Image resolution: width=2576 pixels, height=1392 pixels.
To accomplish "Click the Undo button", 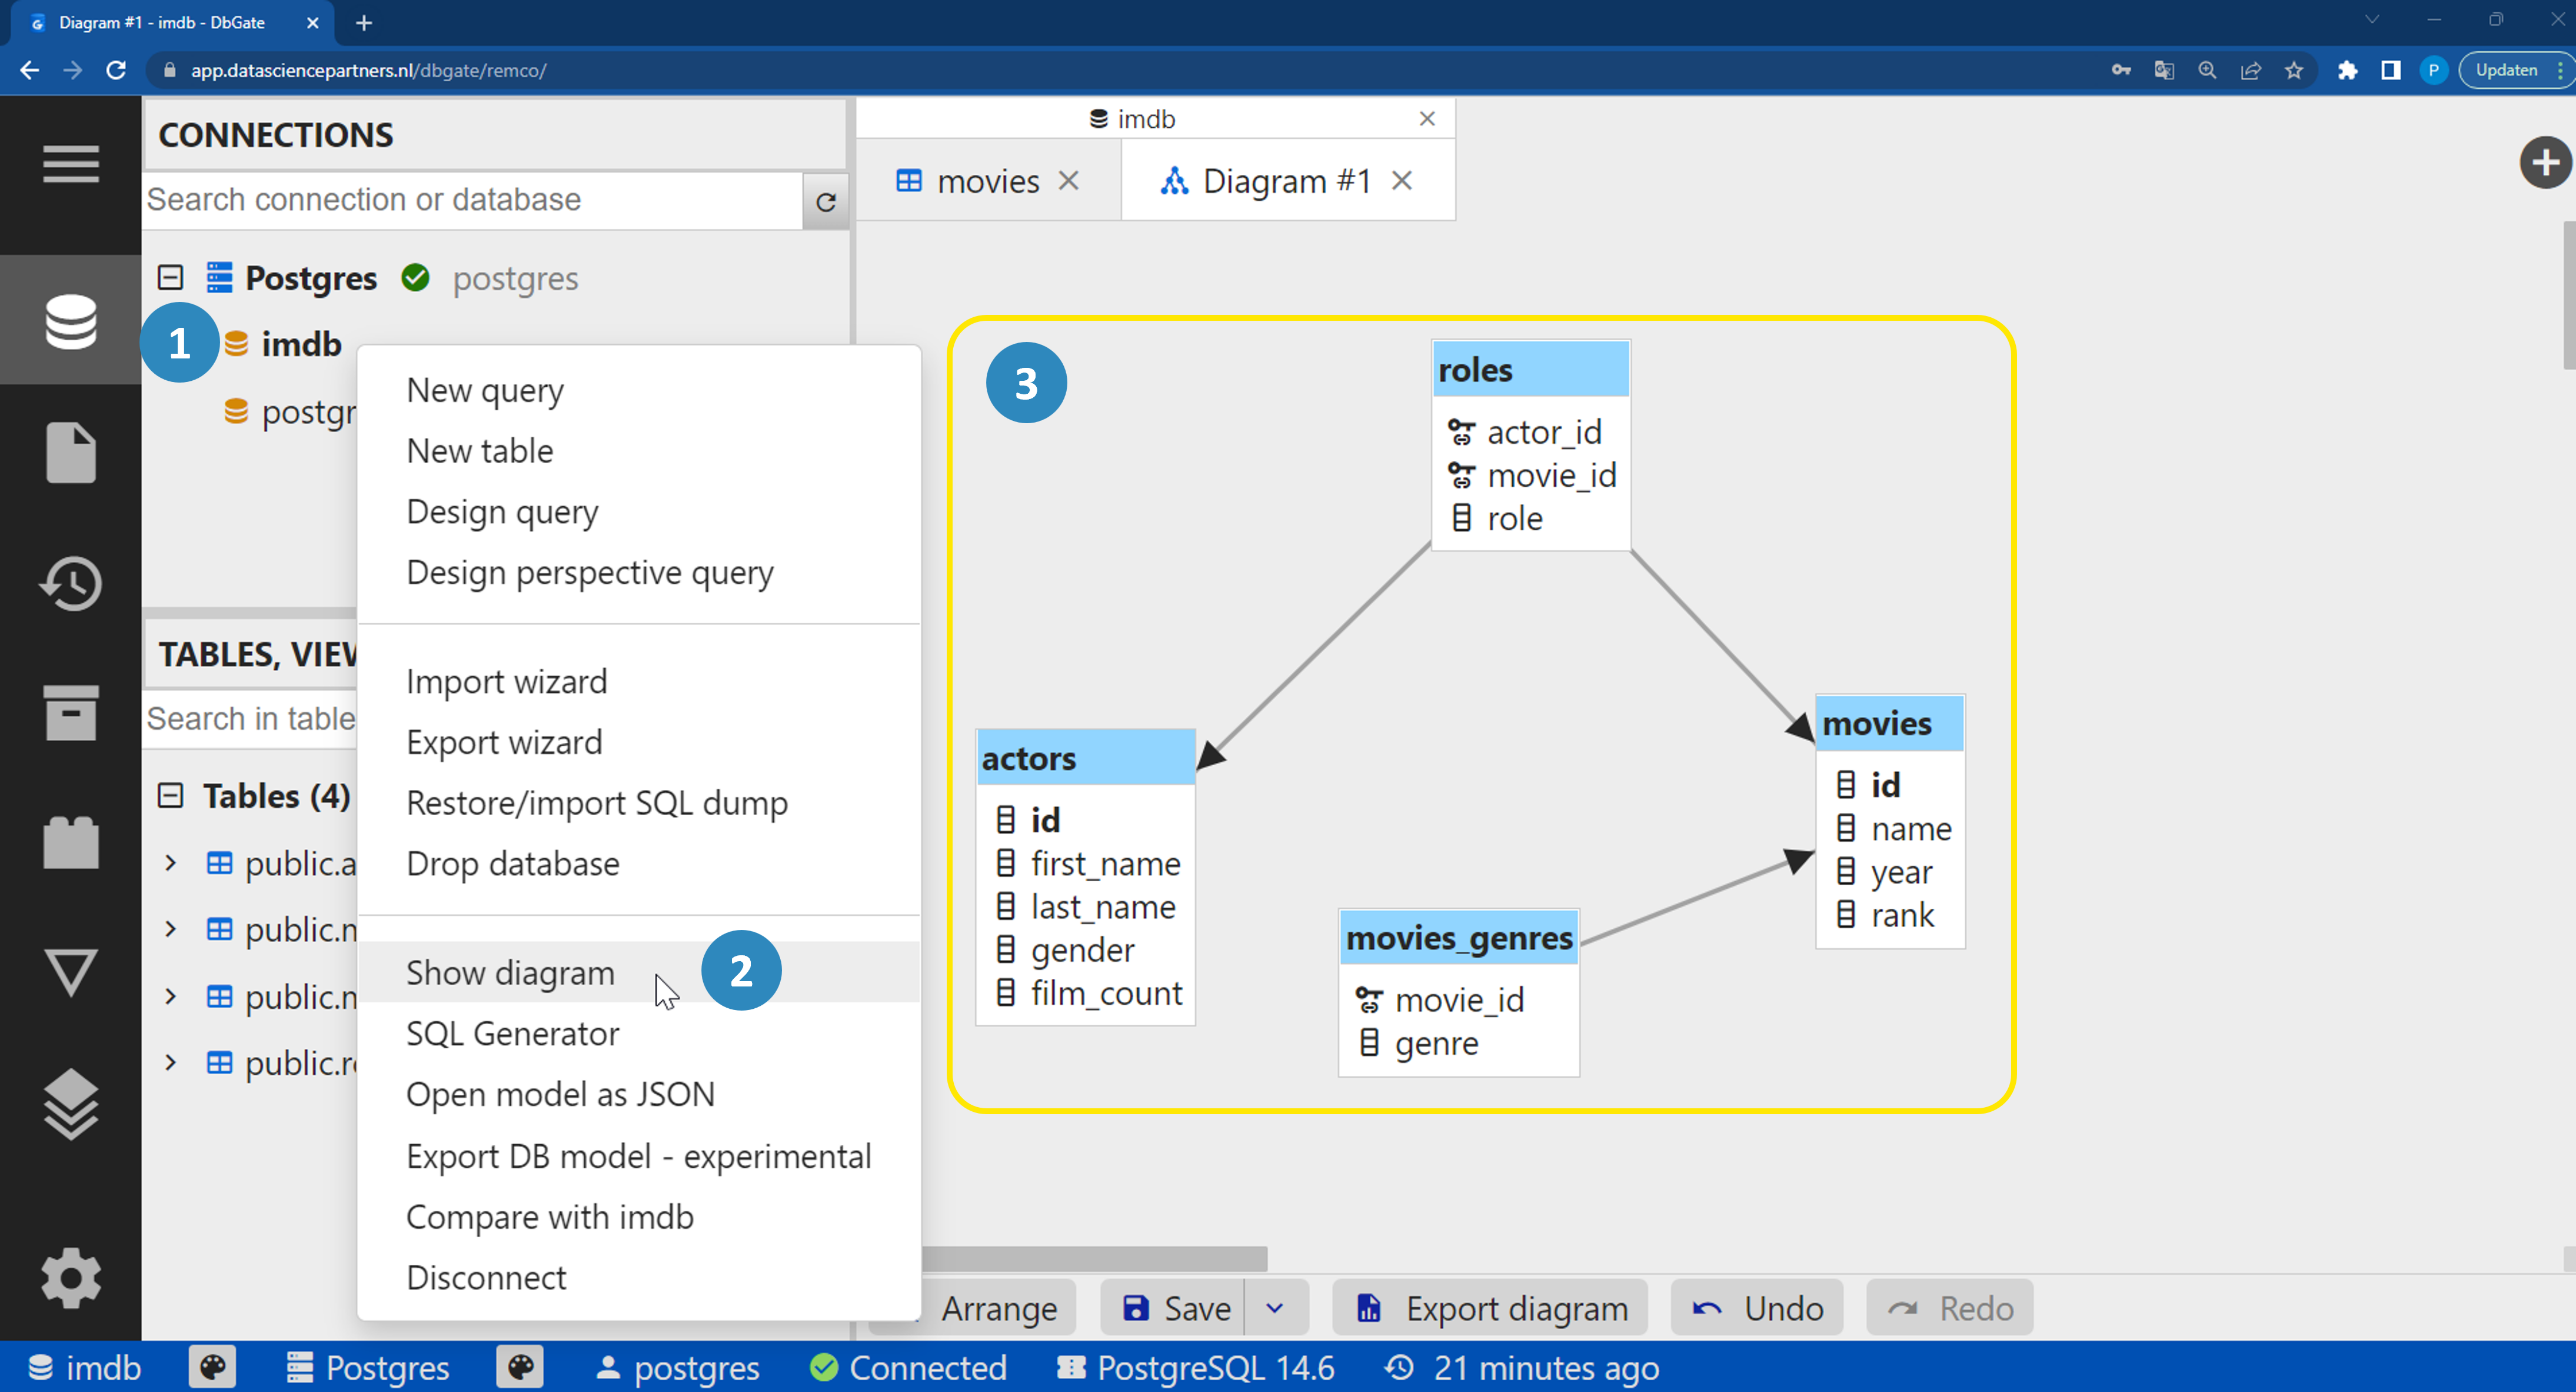I will (x=1757, y=1308).
